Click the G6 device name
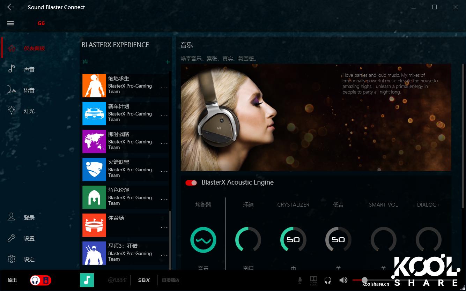Screen dimensions: 466x291 [x=41, y=23]
